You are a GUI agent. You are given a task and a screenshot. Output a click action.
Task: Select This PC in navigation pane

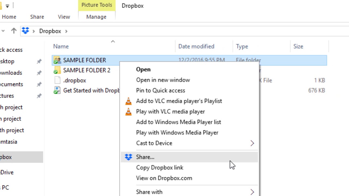[x=4, y=188]
